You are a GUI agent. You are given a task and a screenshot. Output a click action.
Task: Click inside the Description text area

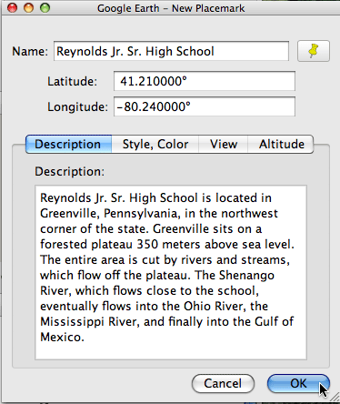[x=171, y=272]
